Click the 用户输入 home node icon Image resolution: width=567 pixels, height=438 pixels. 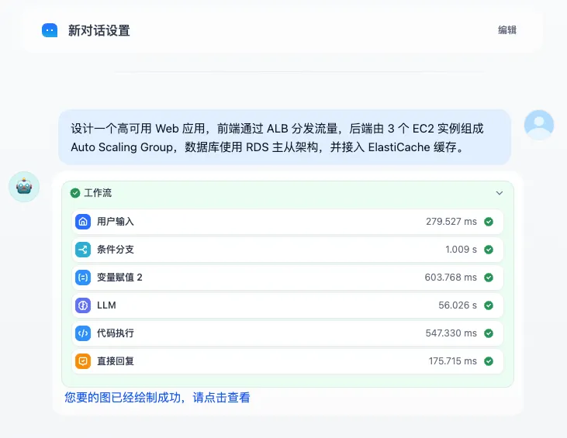83,222
